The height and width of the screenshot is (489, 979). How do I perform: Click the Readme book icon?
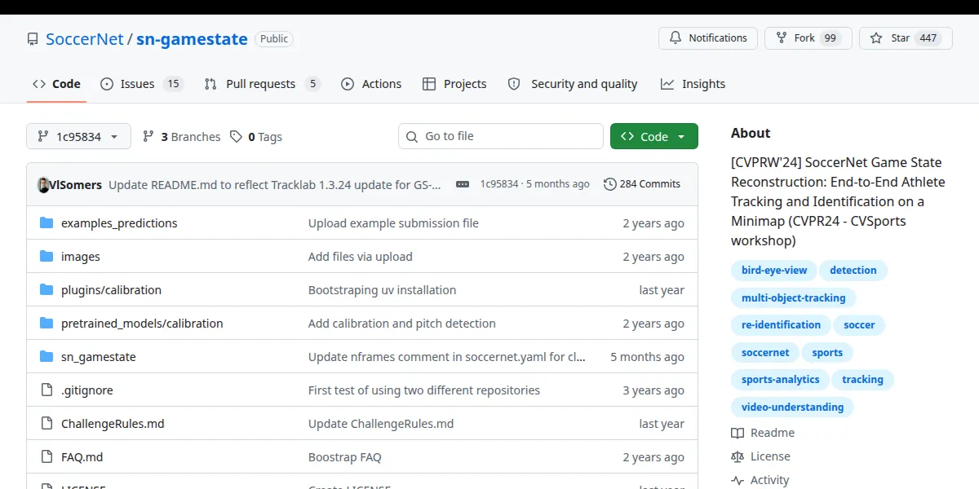tap(738, 433)
